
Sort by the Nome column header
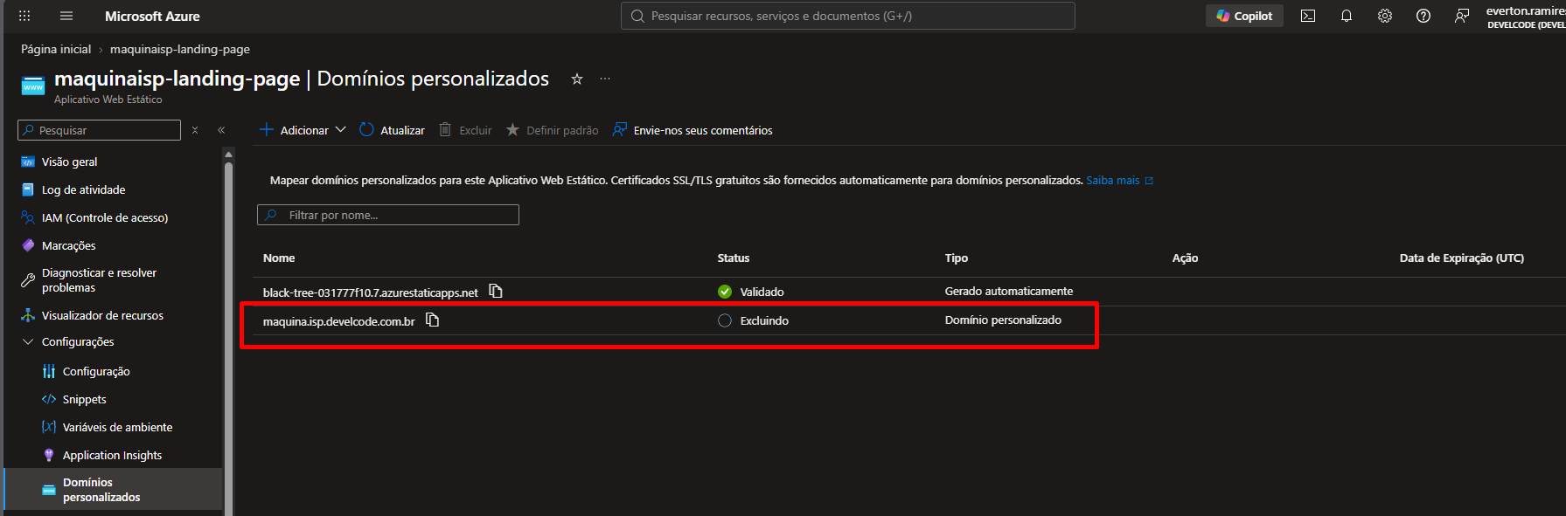(x=279, y=258)
